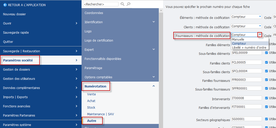276x128 pixels.
Task: Toggle Utiliser checkbox for Familles clients
Action: [x=267, y=62]
